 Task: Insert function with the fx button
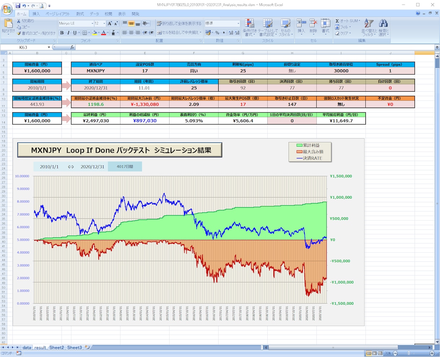coord(72,47)
